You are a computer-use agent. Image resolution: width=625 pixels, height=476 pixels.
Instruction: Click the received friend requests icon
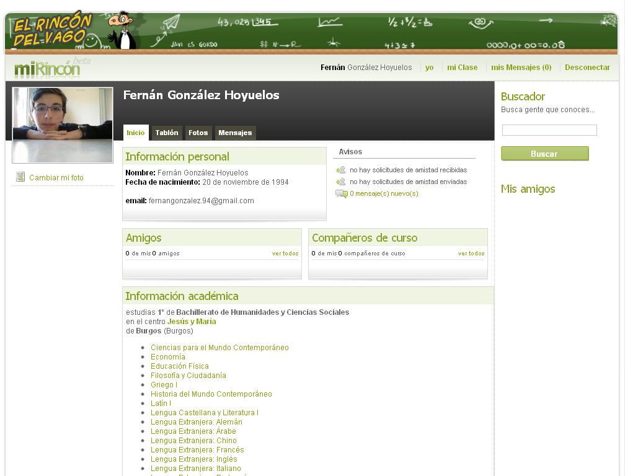(x=340, y=170)
